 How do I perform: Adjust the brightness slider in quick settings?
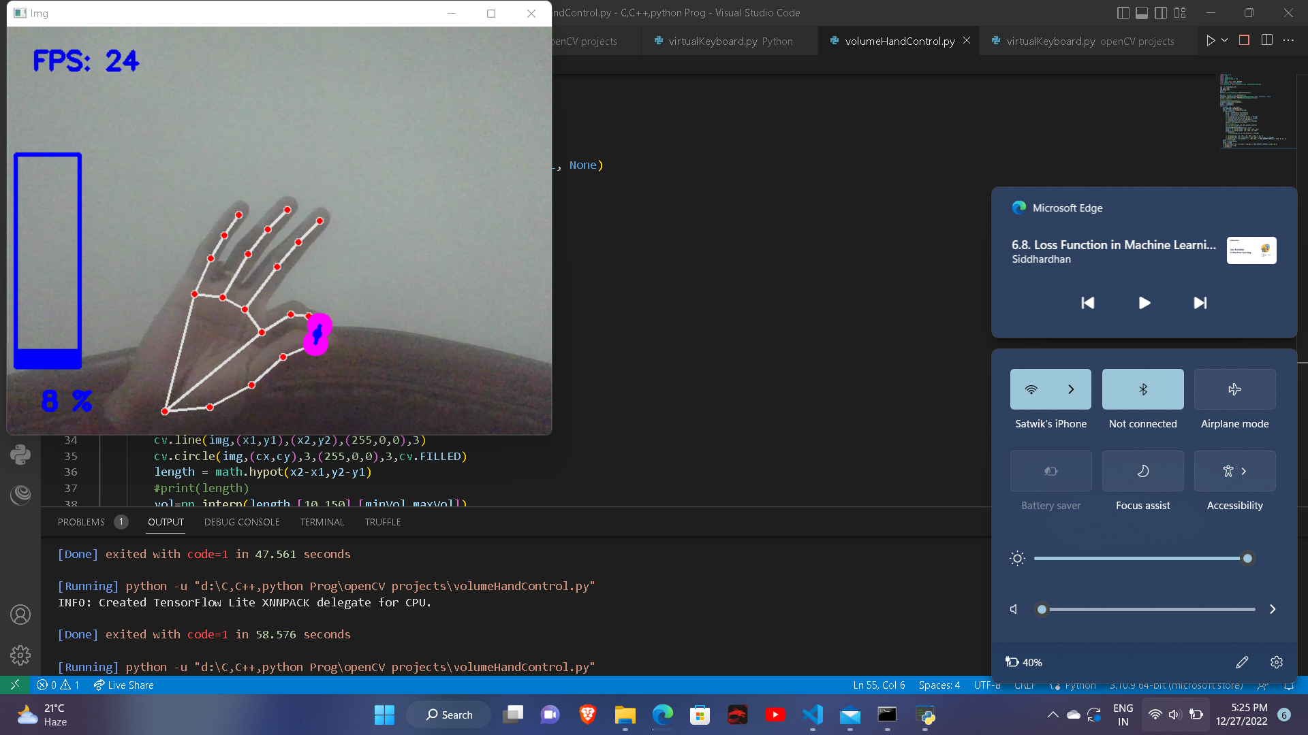(1247, 558)
